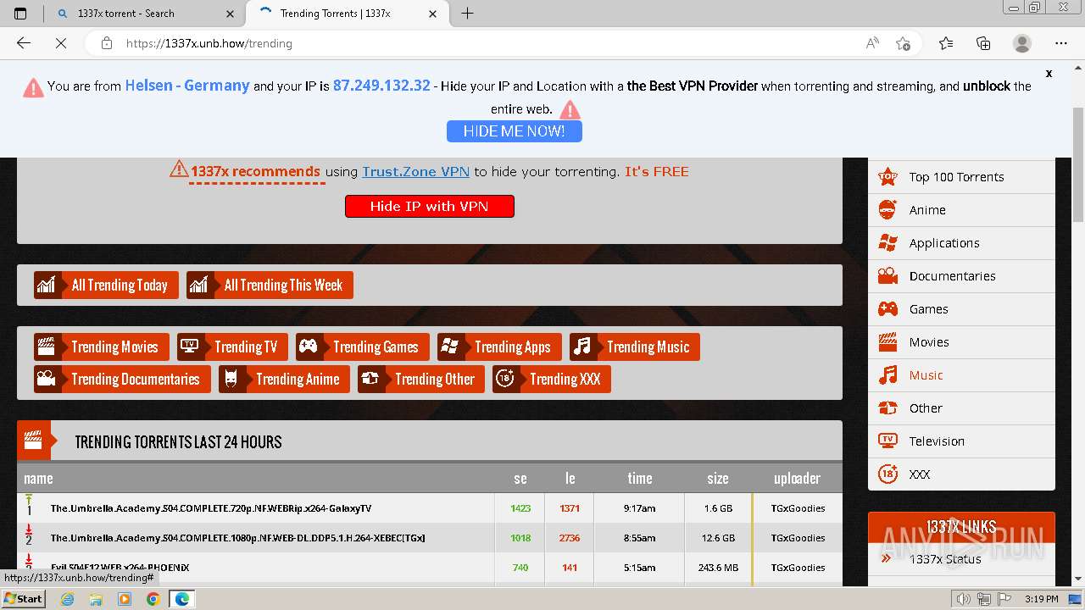Open the 1337x Status link

click(945, 558)
